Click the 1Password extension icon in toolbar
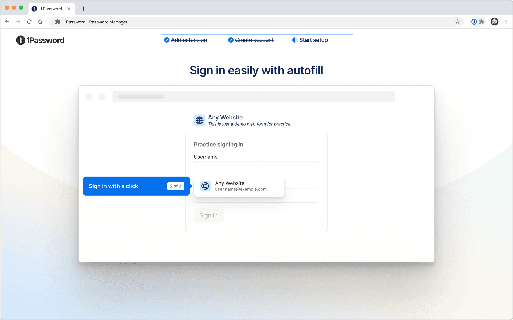This screenshot has width=513, height=320. pyautogui.click(x=474, y=22)
